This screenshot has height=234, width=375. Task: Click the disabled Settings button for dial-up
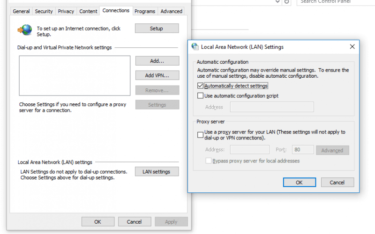157,104
